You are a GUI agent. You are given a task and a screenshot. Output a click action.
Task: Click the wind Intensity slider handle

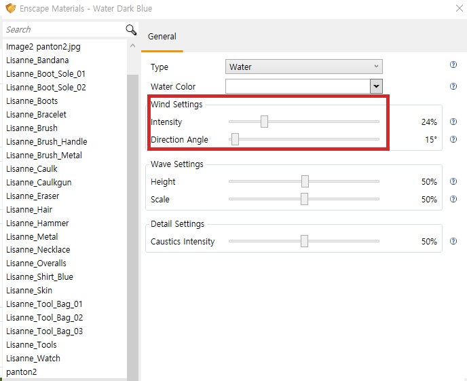click(x=264, y=122)
